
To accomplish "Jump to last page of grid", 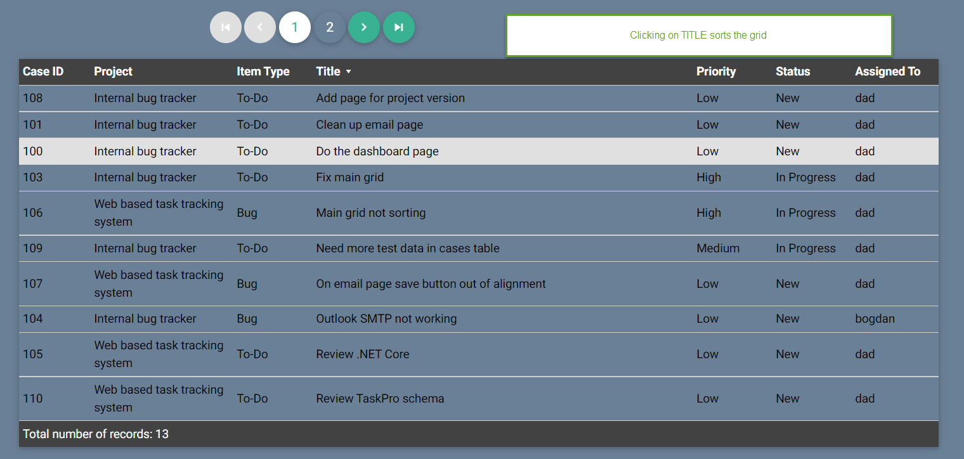I will (399, 27).
